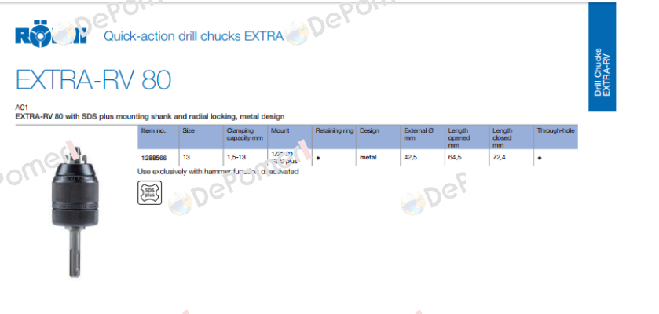Click the clamping capacity '1,5-13' cell

(245, 158)
